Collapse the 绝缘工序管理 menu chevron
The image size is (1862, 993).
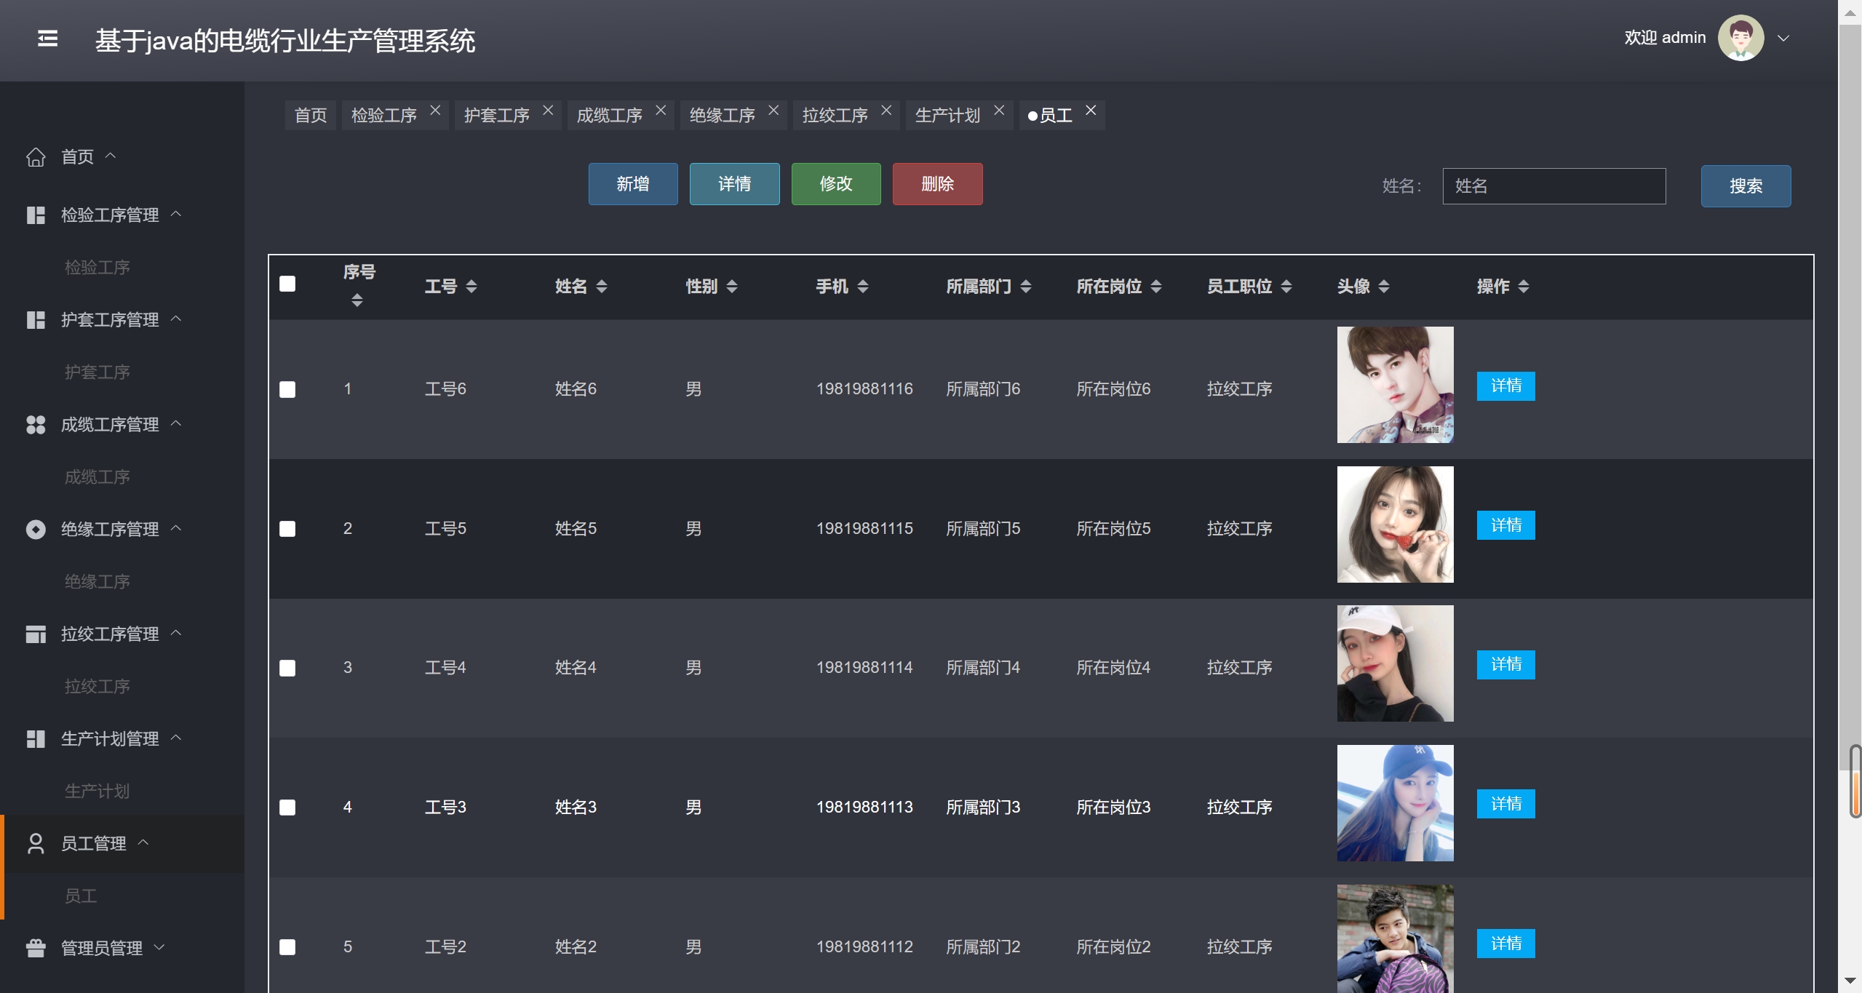176,528
